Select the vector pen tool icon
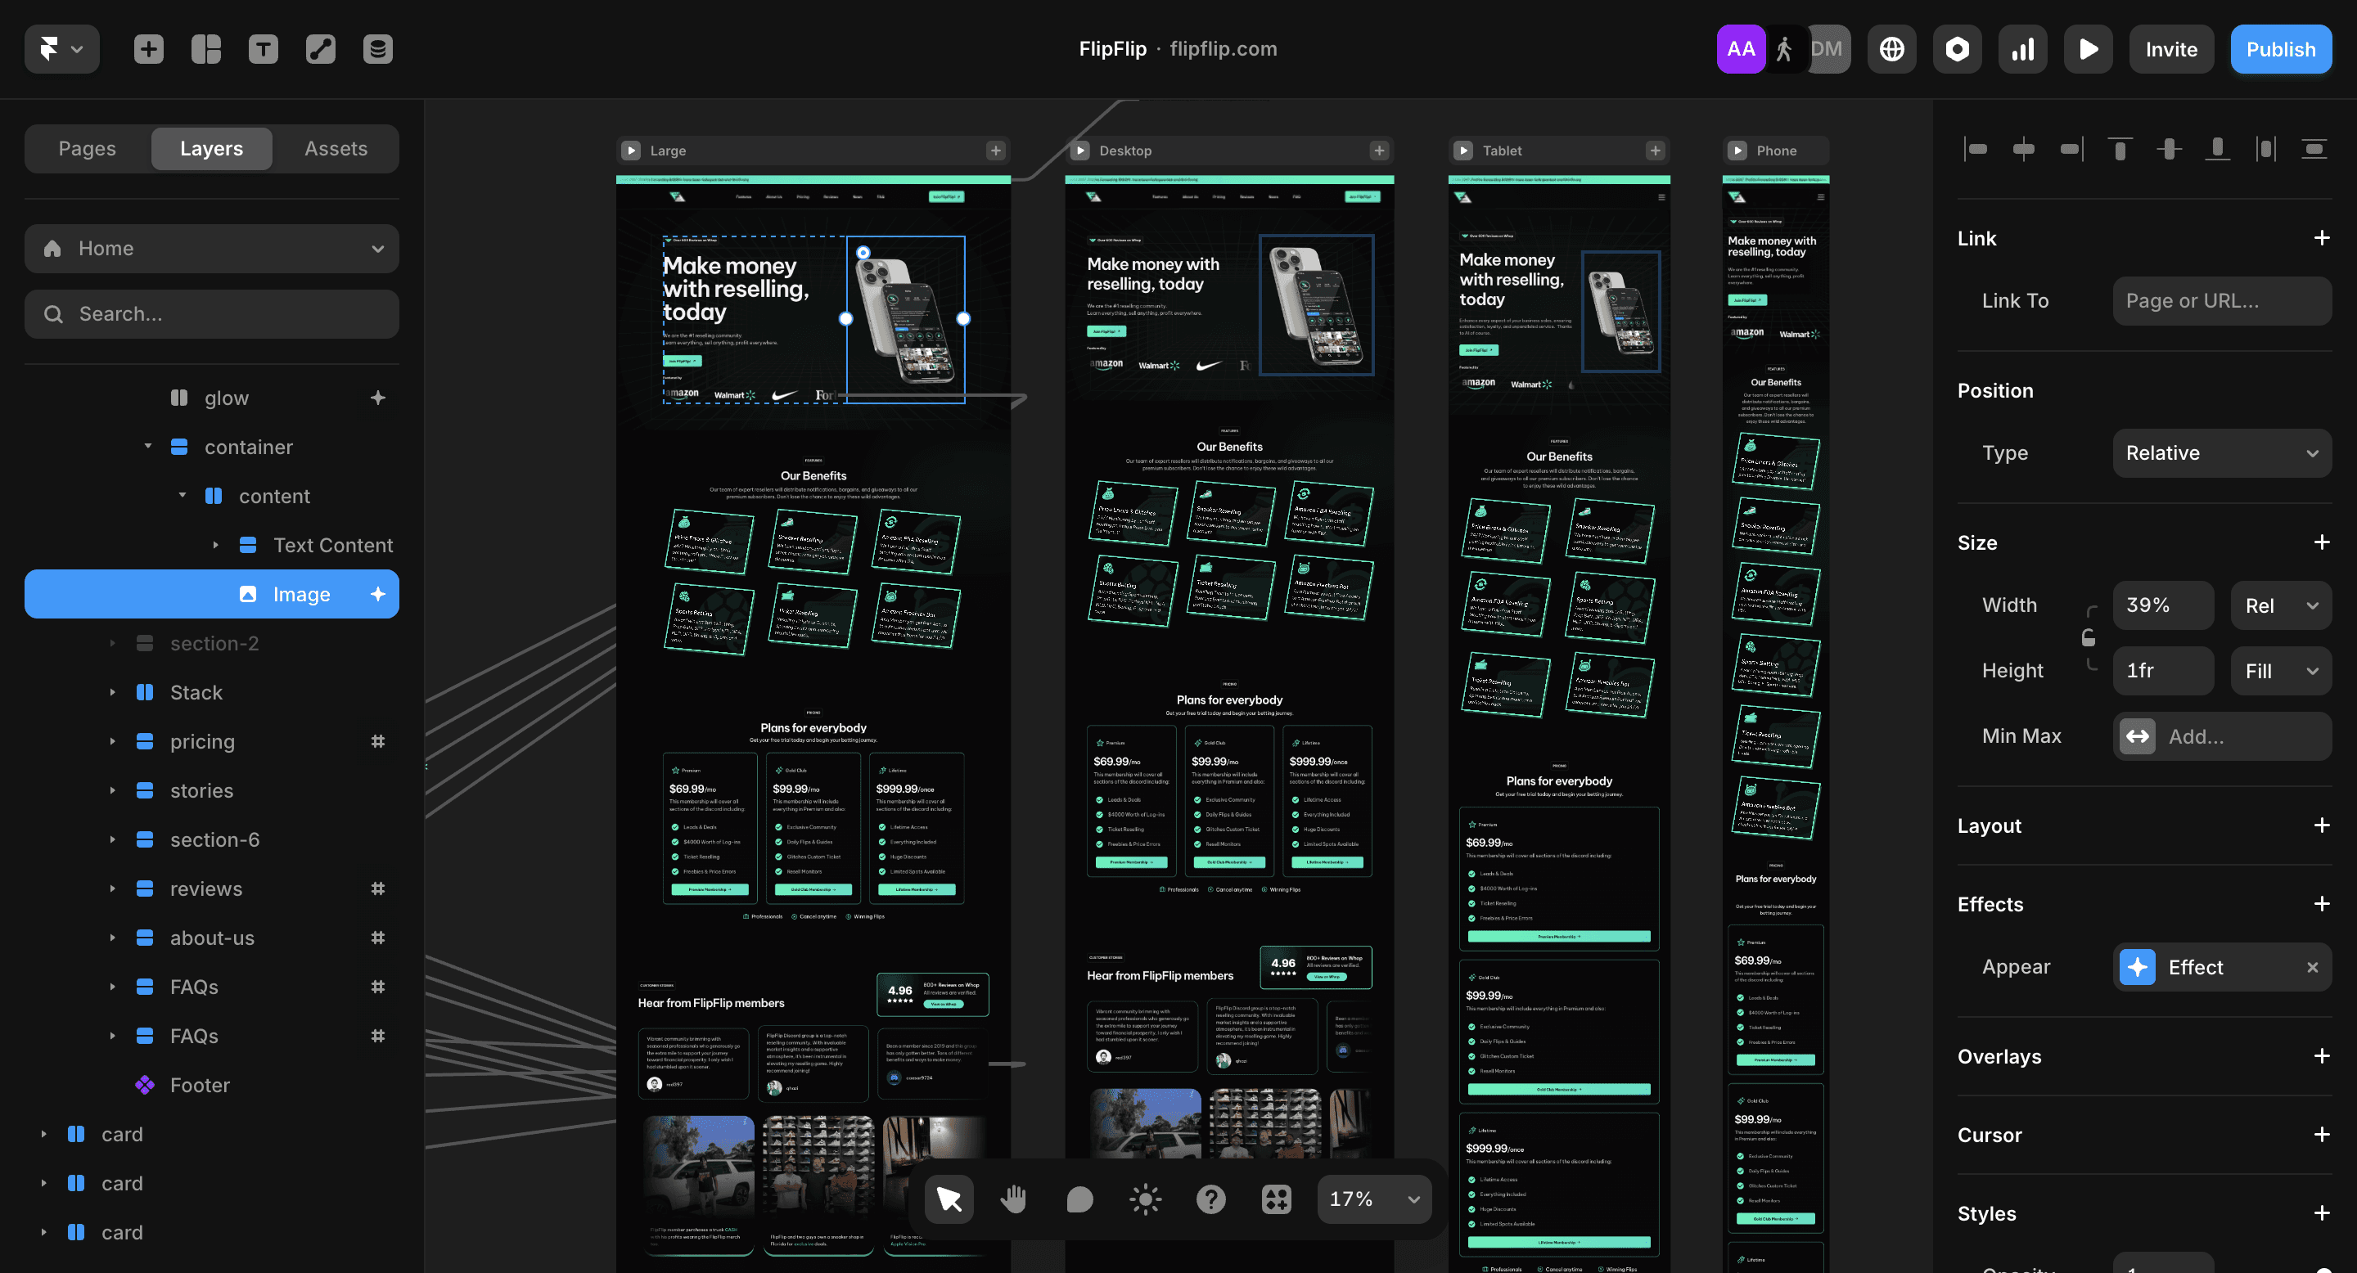The width and height of the screenshot is (2357, 1273). point(320,49)
